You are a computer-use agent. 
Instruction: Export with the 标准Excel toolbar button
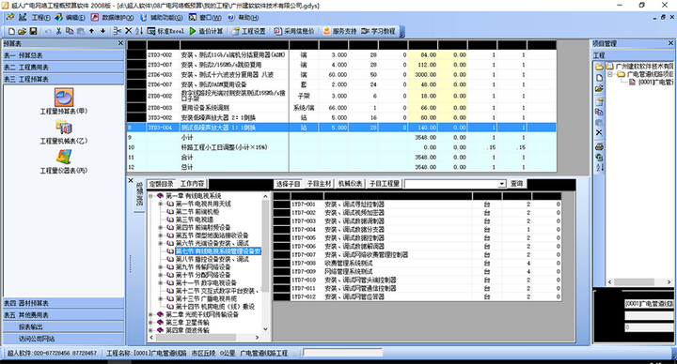tap(165, 31)
